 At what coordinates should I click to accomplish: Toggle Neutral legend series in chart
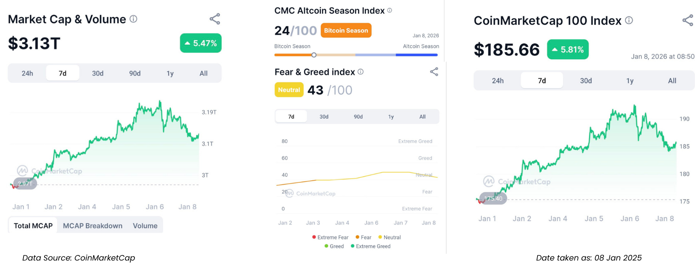(x=389, y=237)
